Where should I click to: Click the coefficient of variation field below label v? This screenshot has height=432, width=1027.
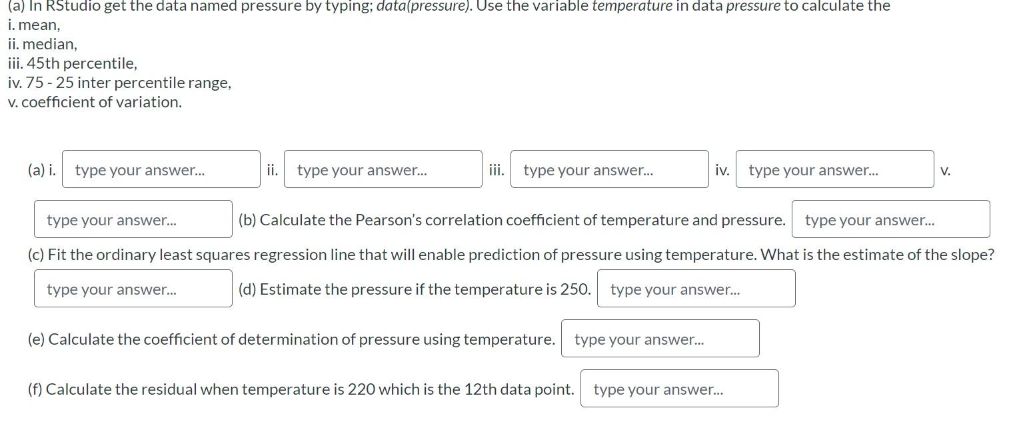(132, 219)
